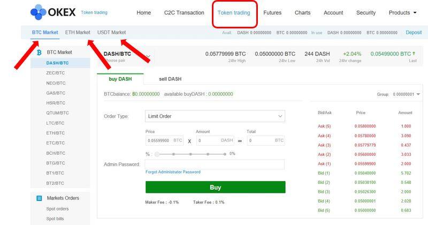428x225 pixels.
Task: Click the Deposit link
Action: [x=414, y=32]
